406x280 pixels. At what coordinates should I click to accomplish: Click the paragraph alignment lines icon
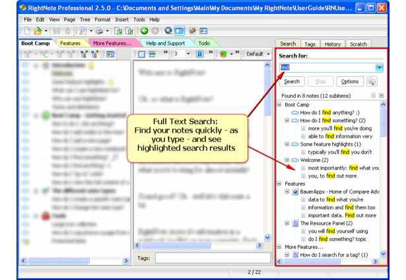tap(152, 54)
